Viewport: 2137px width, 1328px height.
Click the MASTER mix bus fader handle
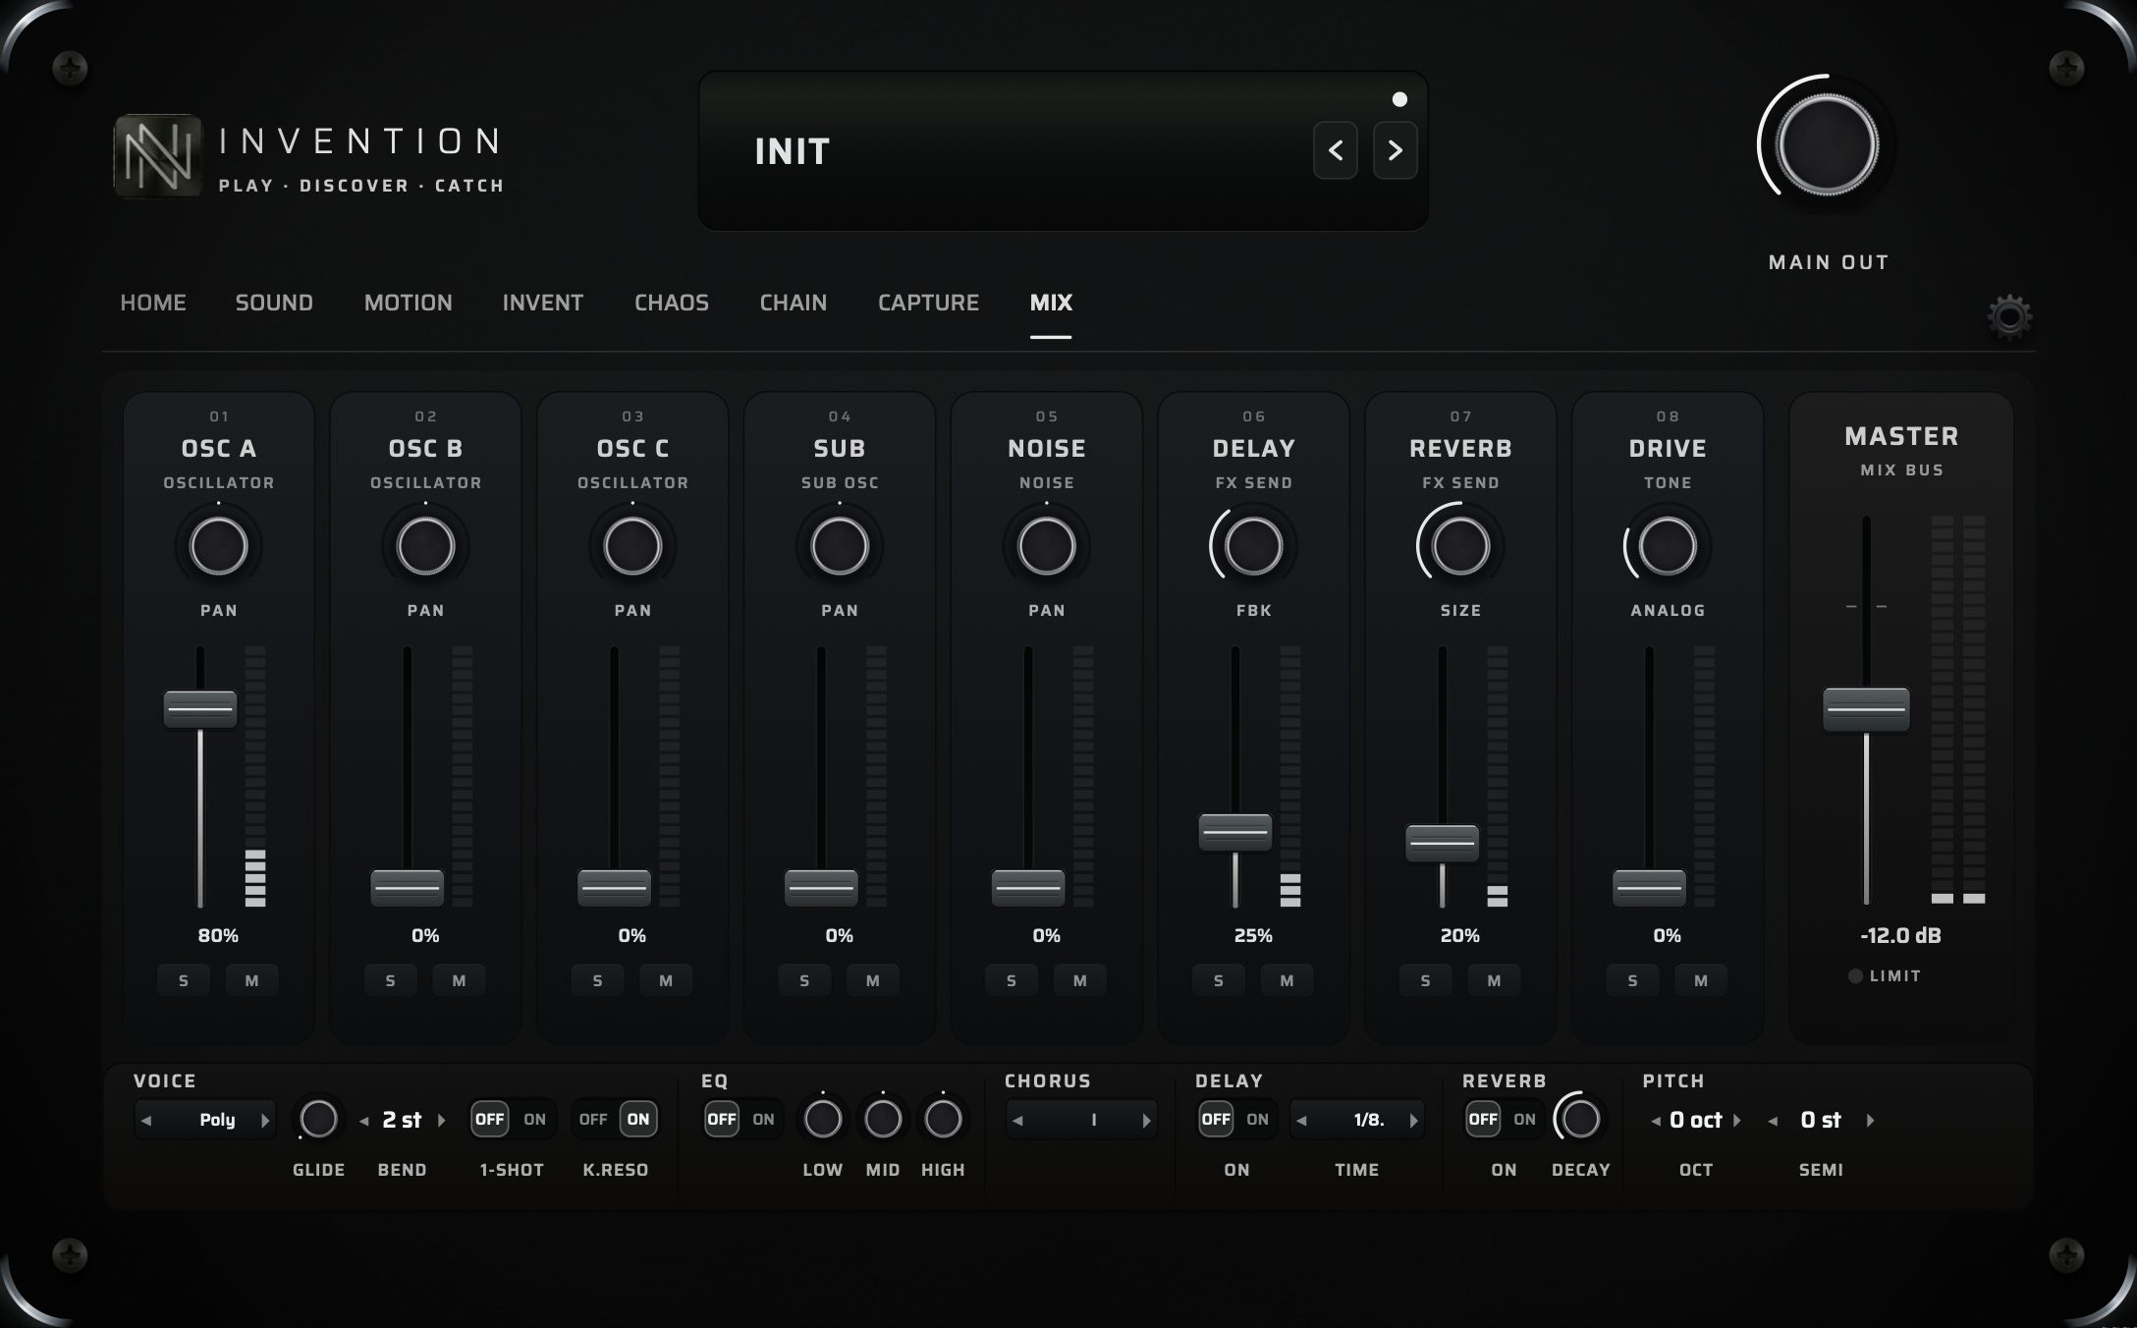click(1866, 709)
